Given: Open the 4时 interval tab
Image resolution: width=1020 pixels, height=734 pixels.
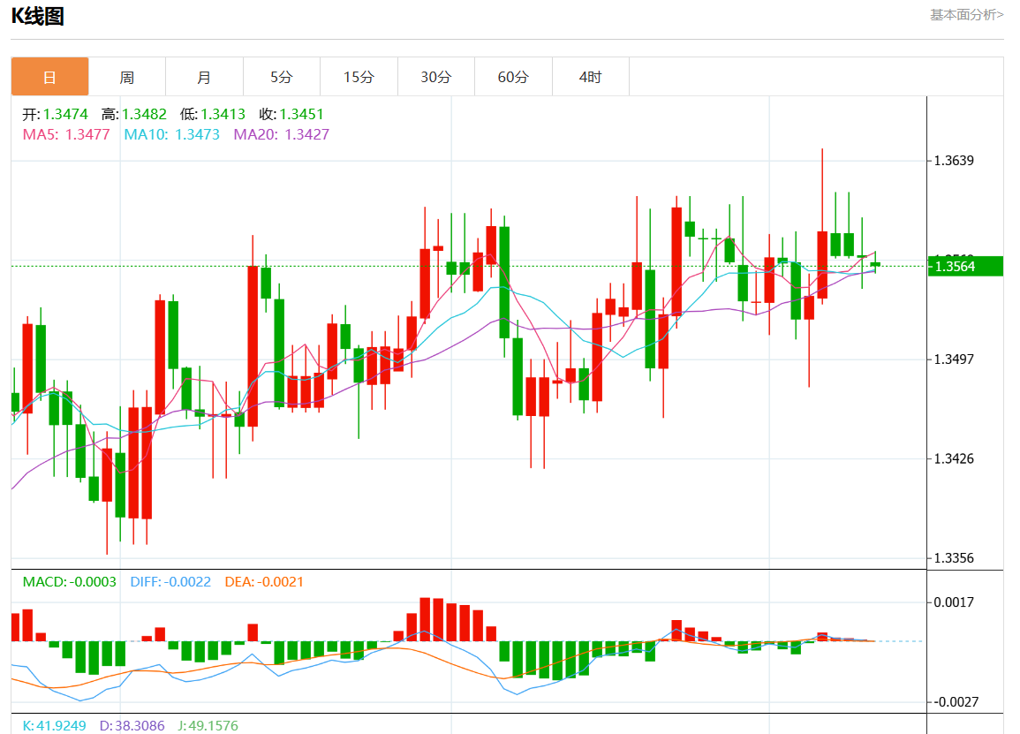Looking at the screenshot, I should click(591, 77).
